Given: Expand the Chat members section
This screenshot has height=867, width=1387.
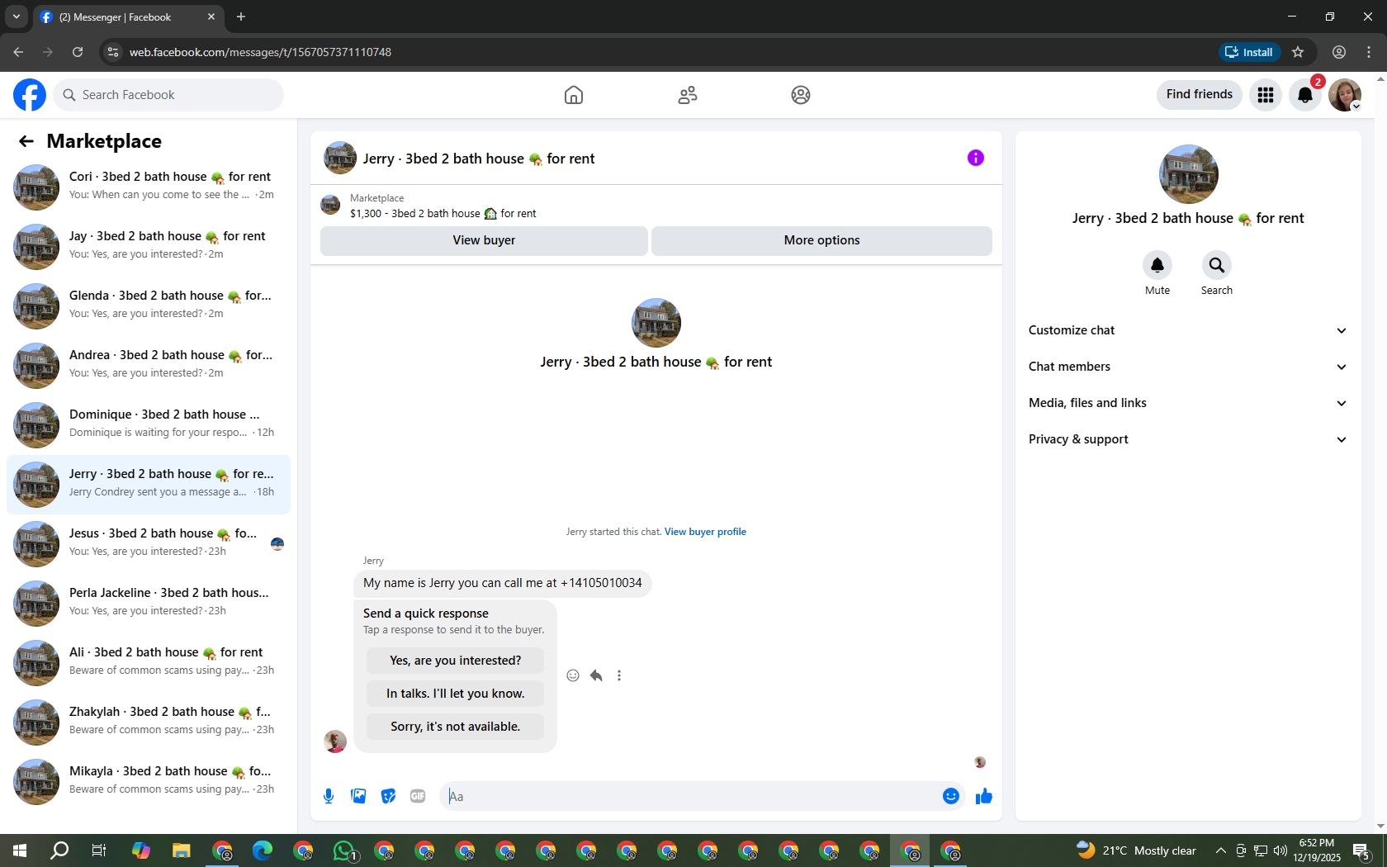Looking at the screenshot, I should (1188, 367).
